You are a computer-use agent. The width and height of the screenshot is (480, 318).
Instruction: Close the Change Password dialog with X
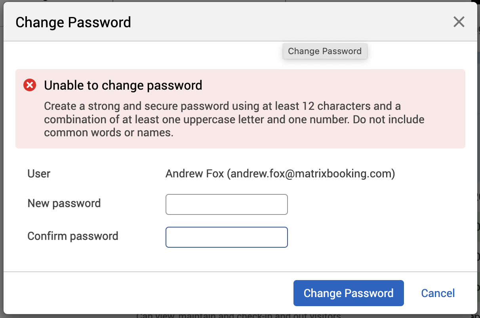[459, 22]
